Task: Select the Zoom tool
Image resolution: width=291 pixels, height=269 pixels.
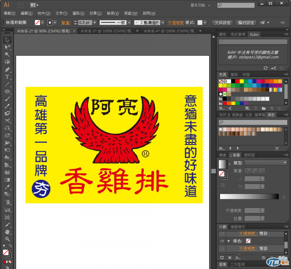Action: click(7, 239)
